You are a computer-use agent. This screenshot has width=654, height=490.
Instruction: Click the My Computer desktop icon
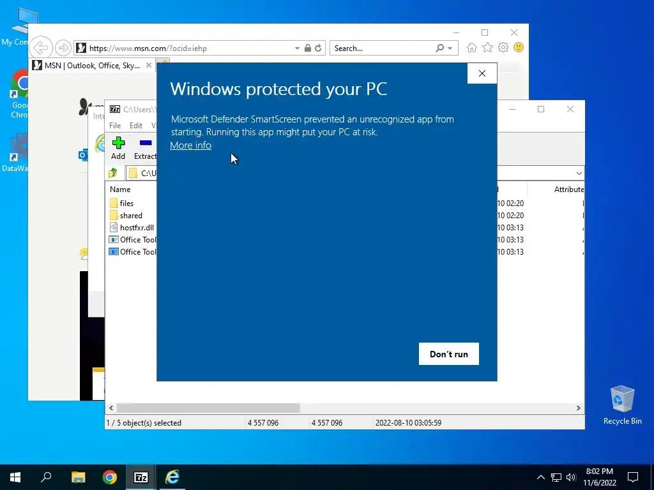coord(19,27)
